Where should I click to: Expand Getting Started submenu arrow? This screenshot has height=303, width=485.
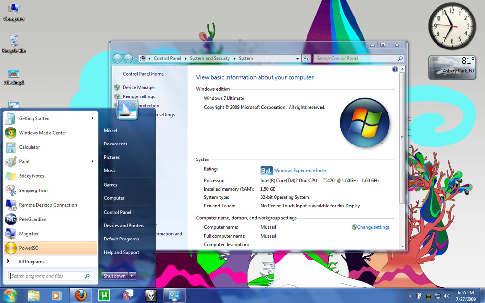point(92,118)
